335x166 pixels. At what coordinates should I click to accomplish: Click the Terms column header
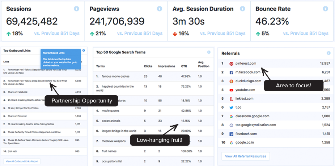coord(101,66)
